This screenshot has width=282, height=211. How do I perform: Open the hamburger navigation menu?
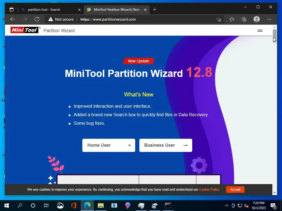click(260, 31)
